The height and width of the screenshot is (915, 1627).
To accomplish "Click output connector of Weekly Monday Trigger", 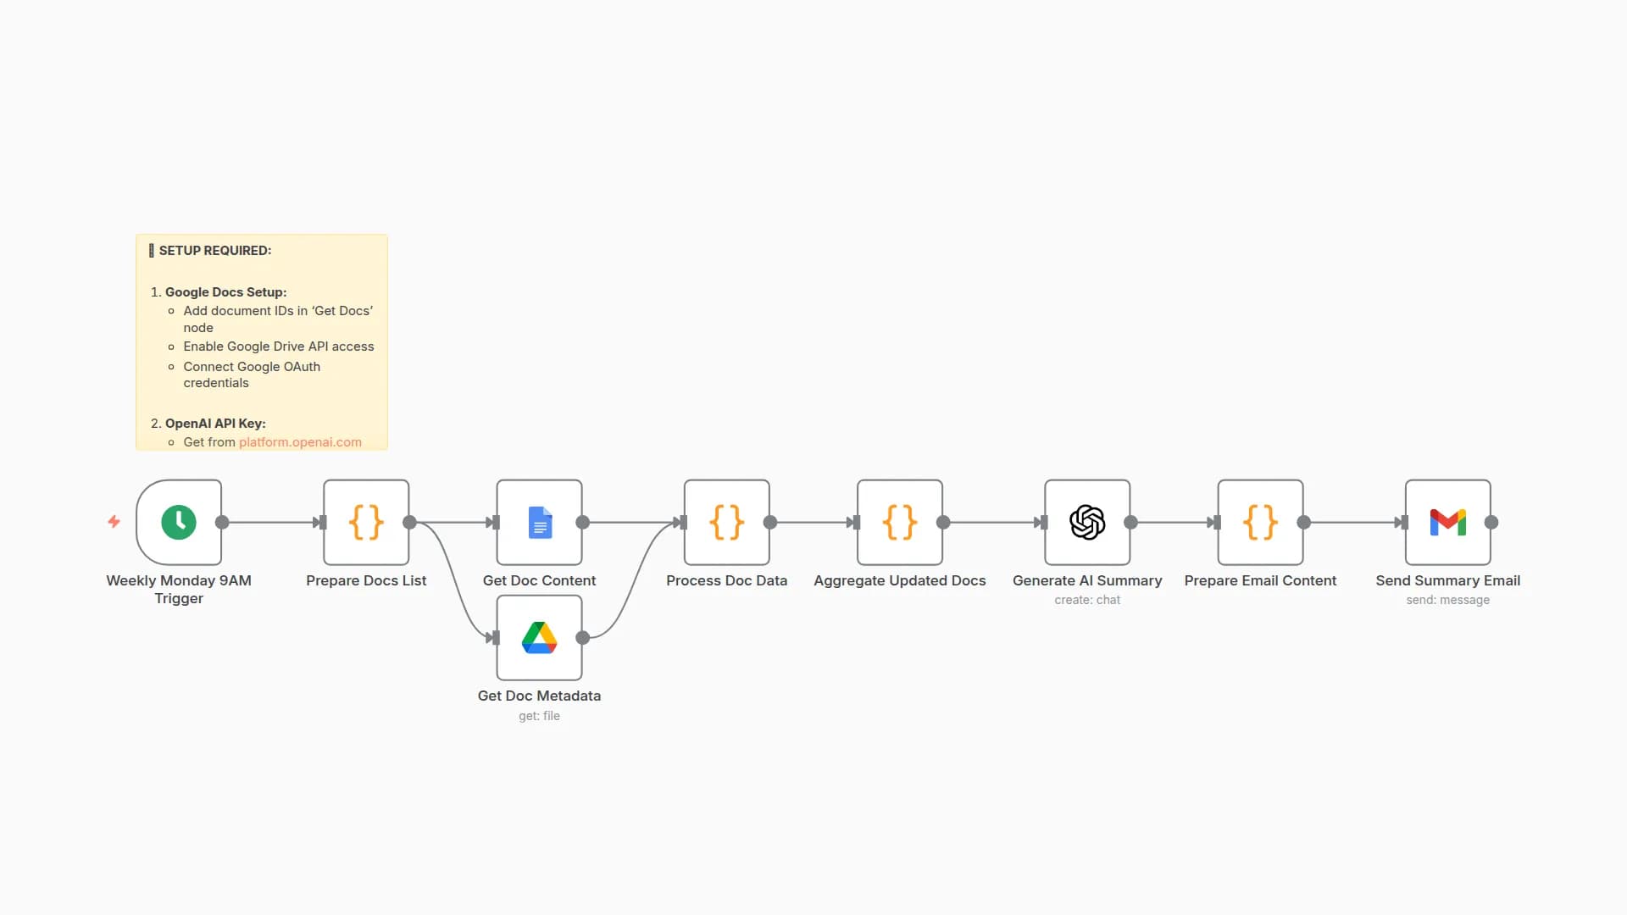I will point(222,523).
